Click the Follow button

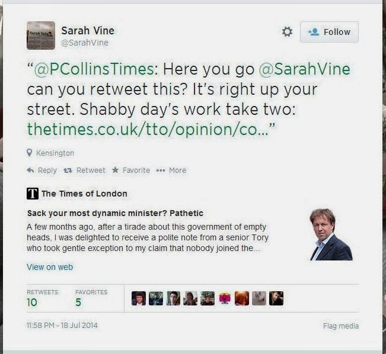coord(329,32)
